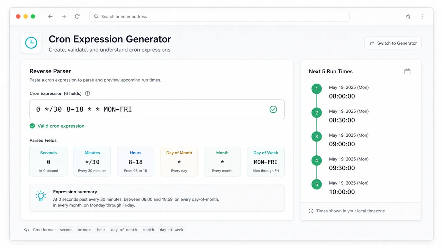443x249 pixels.
Task: Go forward with the browser forward arrow
Action: pyautogui.click(x=64, y=16)
